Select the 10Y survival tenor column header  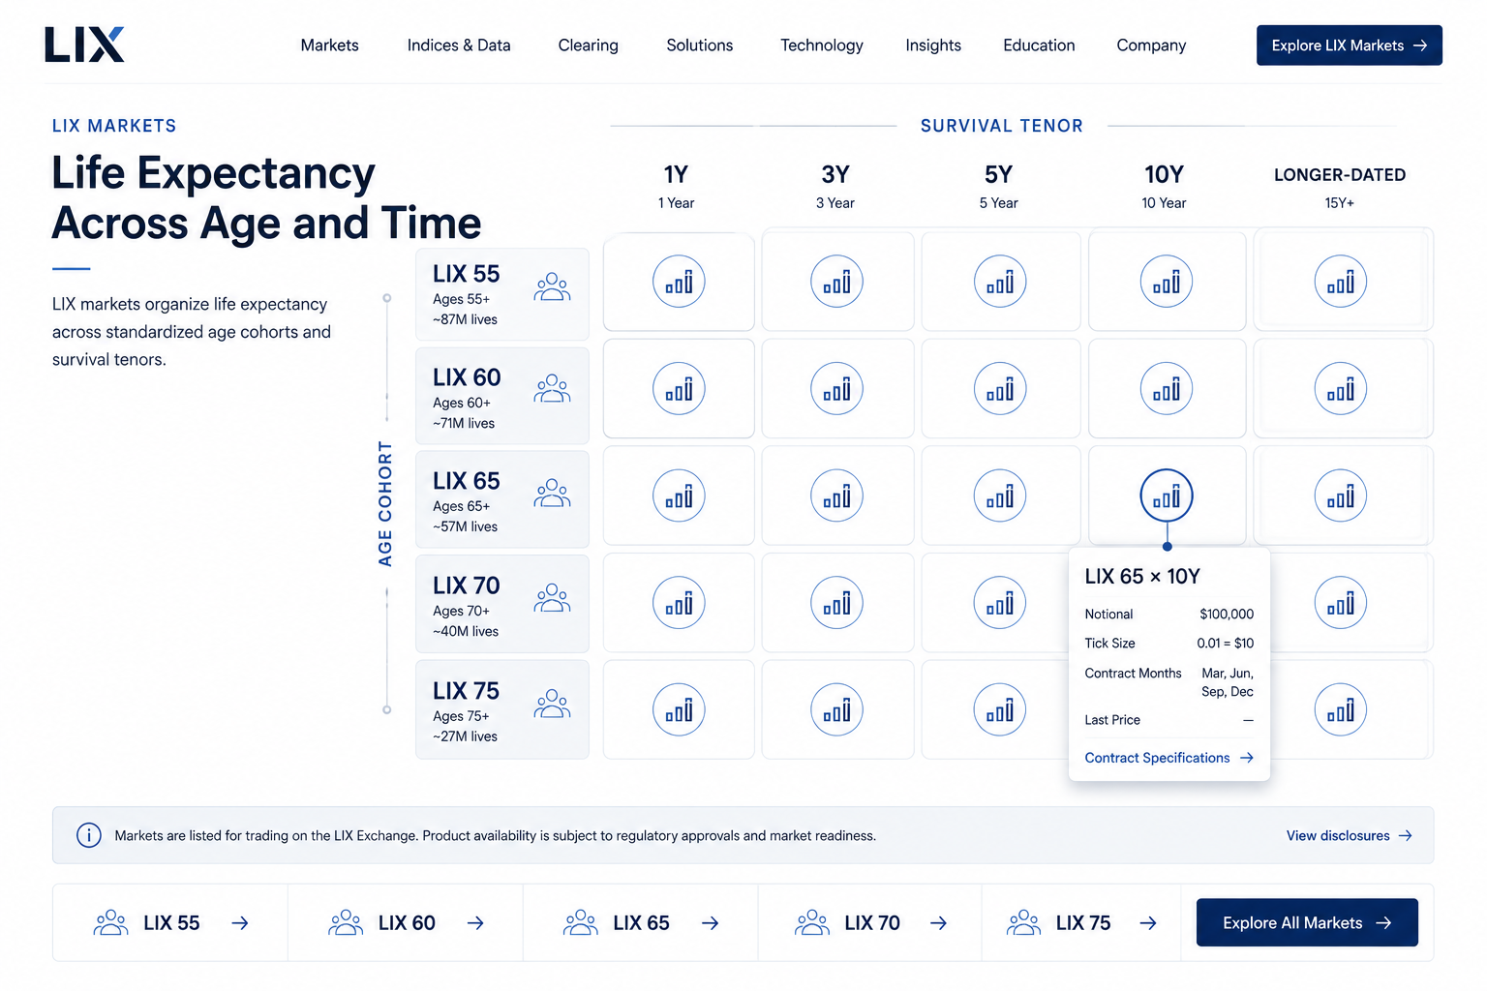[1164, 186]
